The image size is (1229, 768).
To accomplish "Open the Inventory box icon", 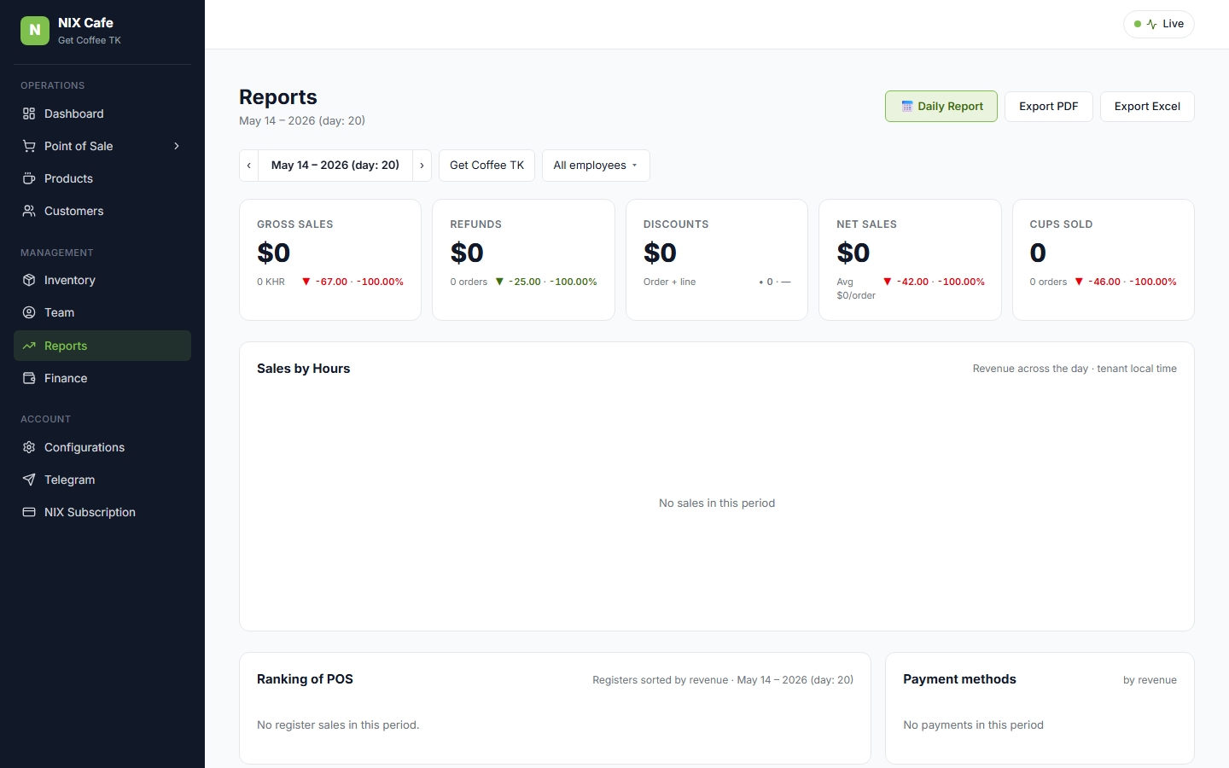I will point(29,280).
